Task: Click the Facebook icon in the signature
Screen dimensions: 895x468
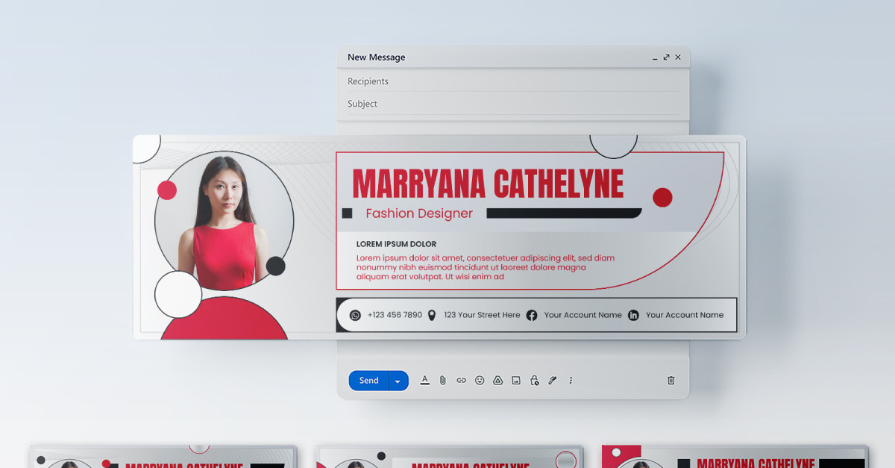Action: pyautogui.click(x=532, y=316)
